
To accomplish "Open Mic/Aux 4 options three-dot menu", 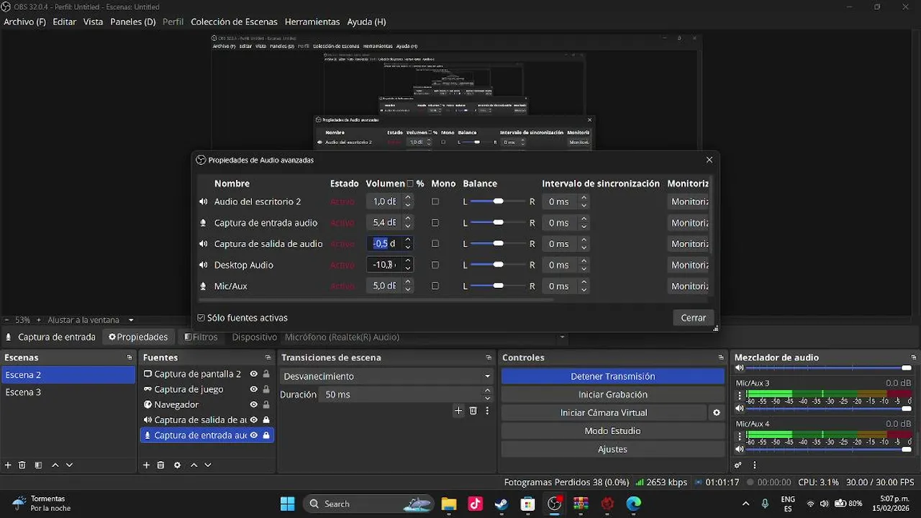I will pyautogui.click(x=740, y=437).
